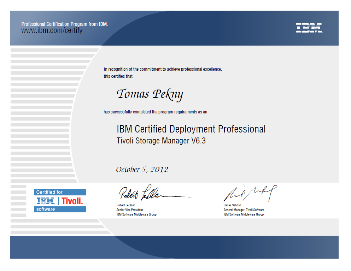Click the IBM logo in the header

[309, 28]
